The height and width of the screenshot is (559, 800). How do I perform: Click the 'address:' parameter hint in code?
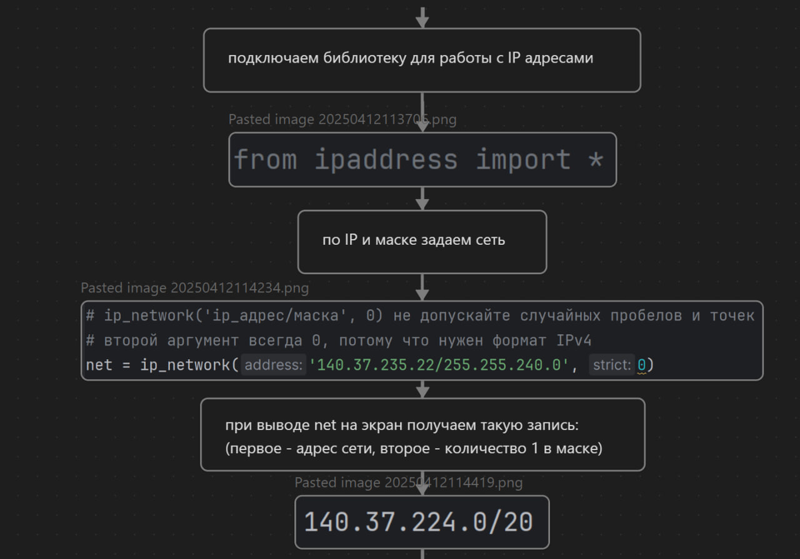[x=274, y=365]
